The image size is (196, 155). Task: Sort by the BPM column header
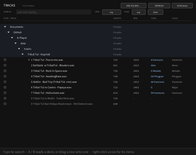tap(135, 18)
